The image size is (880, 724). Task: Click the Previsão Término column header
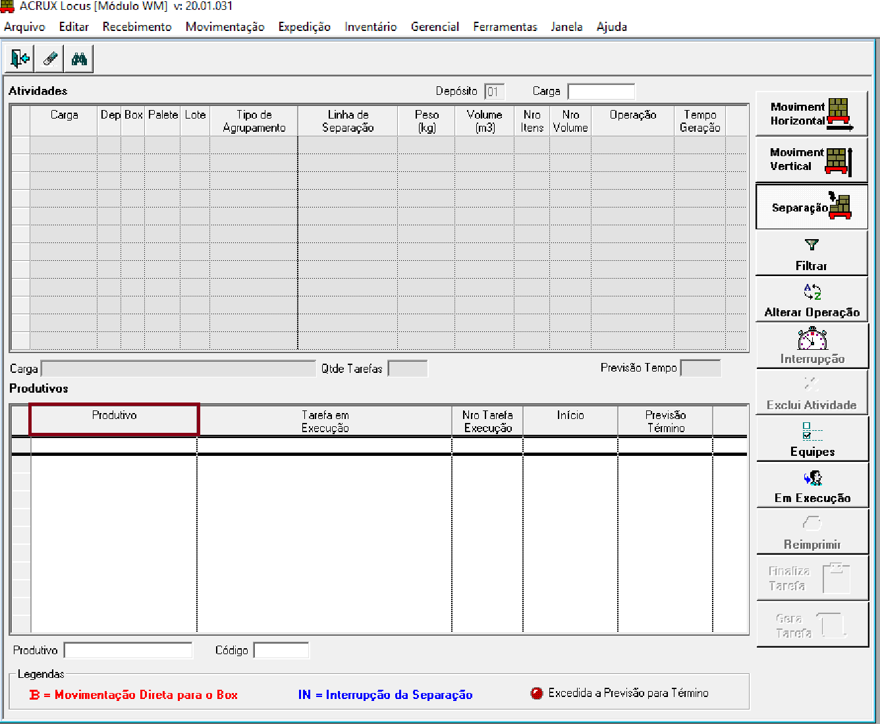tap(665, 421)
